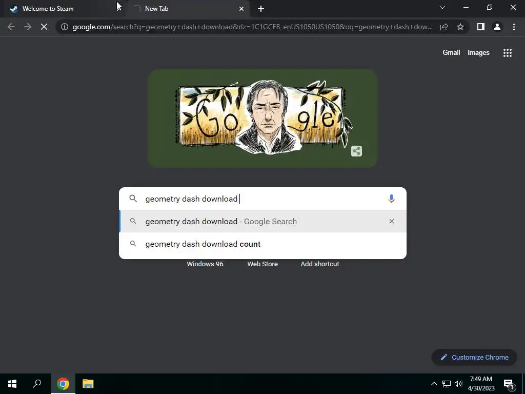Open Google Images link
Screen dimensions: 525x394
pos(478,53)
